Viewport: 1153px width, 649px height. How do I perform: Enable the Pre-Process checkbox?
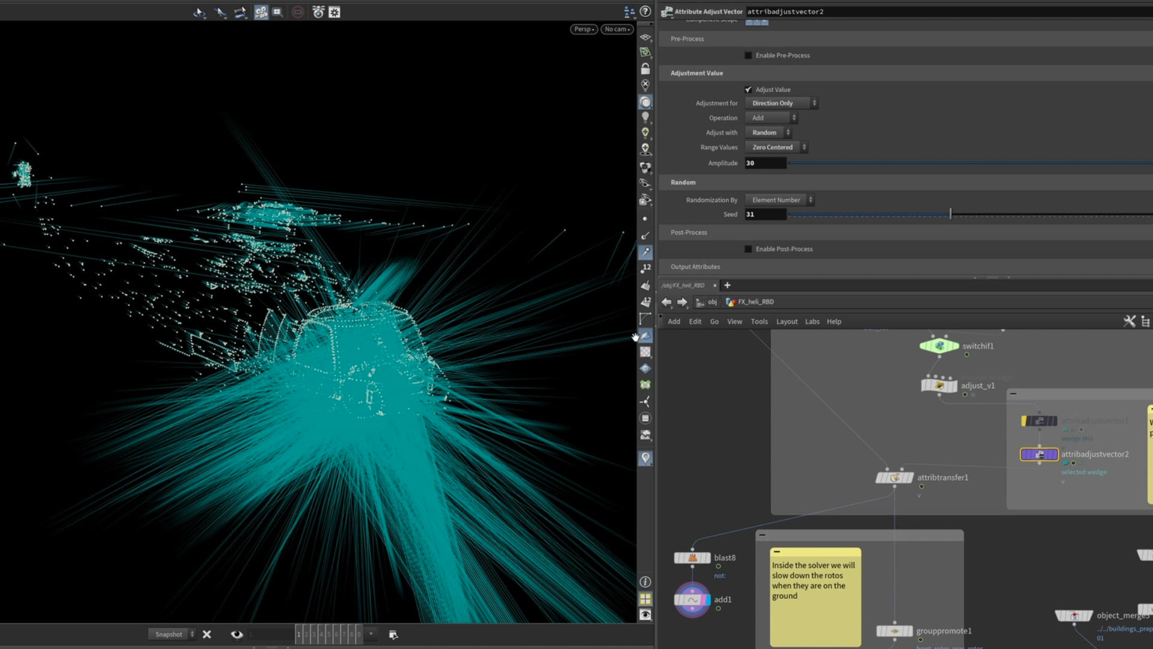click(x=748, y=55)
